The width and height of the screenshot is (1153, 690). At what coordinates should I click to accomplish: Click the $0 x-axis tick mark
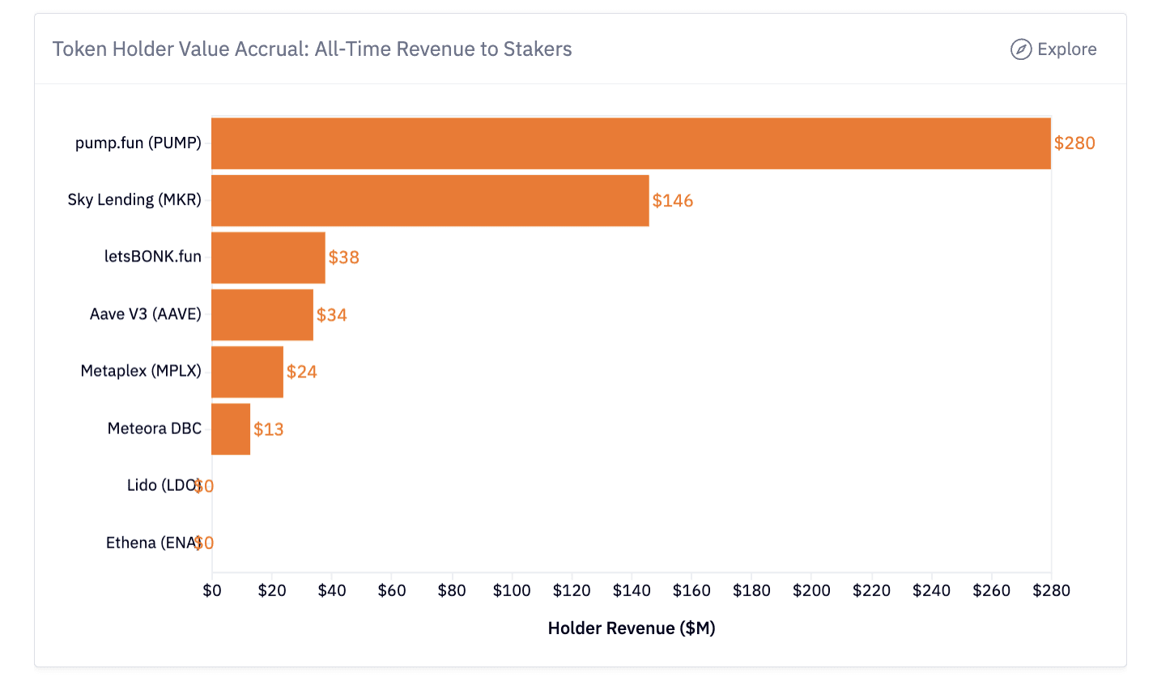pyautogui.click(x=211, y=575)
